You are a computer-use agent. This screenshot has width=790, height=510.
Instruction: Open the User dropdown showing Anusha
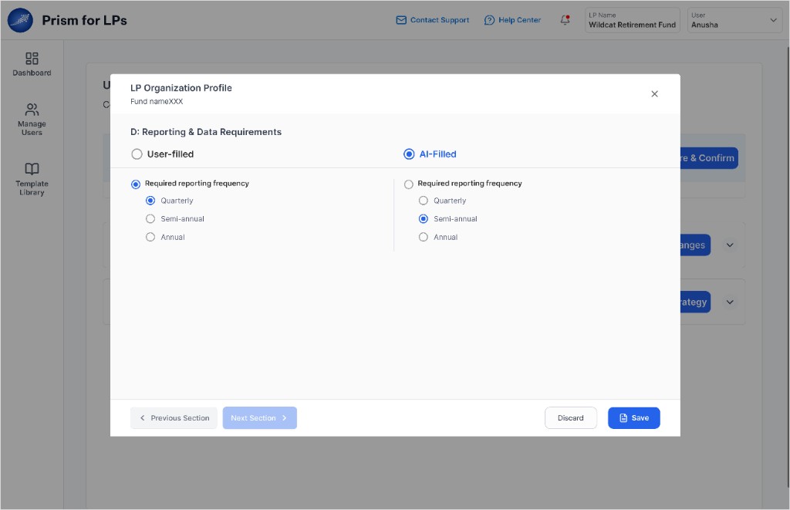734,20
